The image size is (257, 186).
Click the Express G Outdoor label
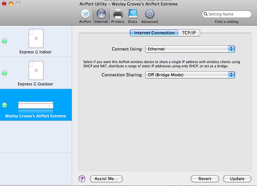[36, 84]
